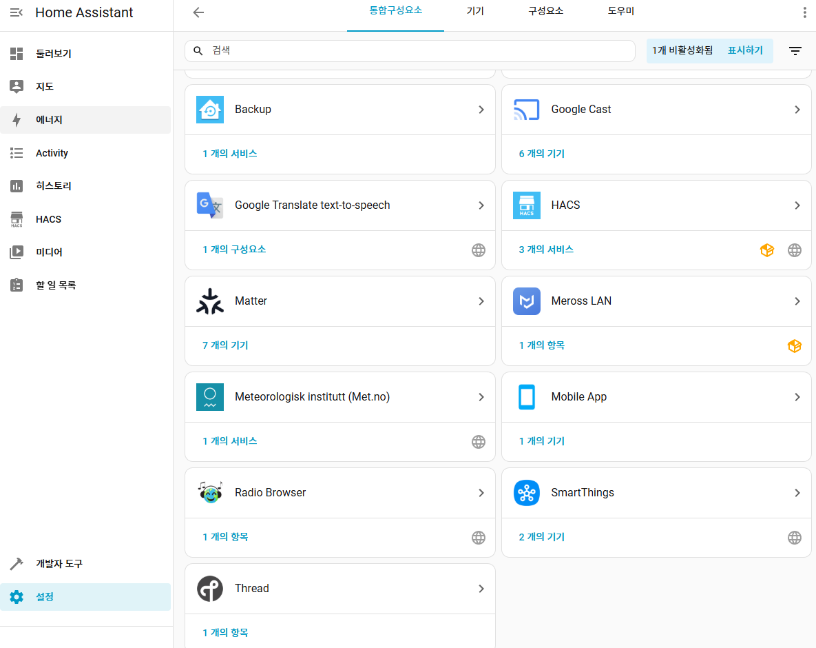Click the cloud globe icon on Google Translate card

pyautogui.click(x=479, y=250)
